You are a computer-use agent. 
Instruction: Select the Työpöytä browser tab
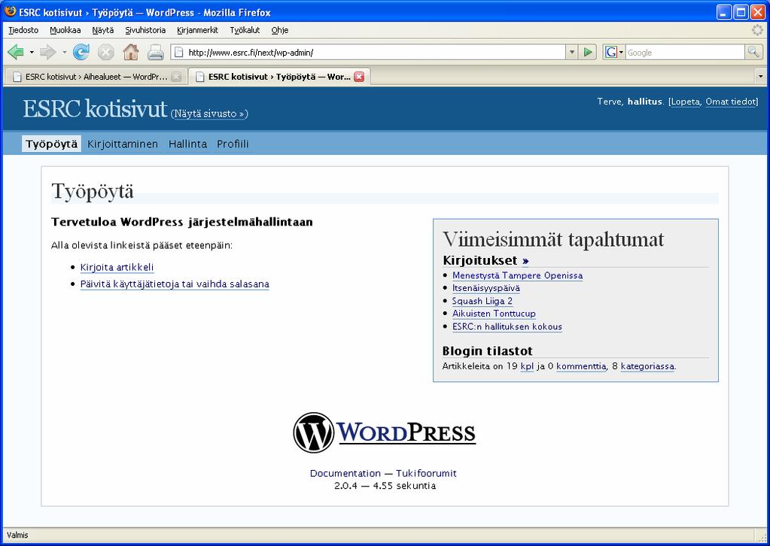click(279, 77)
